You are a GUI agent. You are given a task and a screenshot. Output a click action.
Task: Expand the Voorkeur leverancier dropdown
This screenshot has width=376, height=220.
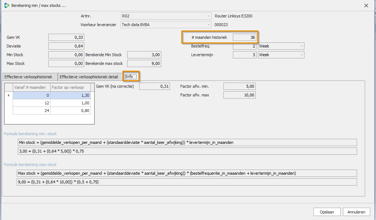click(x=209, y=25)
